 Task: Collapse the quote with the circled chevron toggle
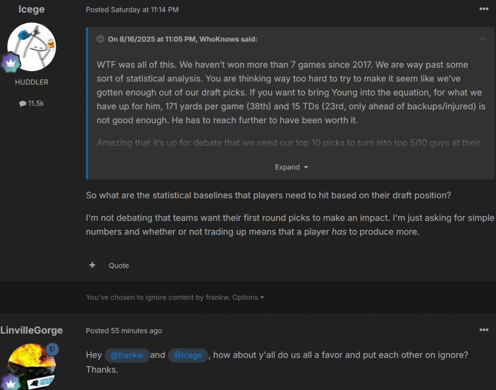(100, 39)
